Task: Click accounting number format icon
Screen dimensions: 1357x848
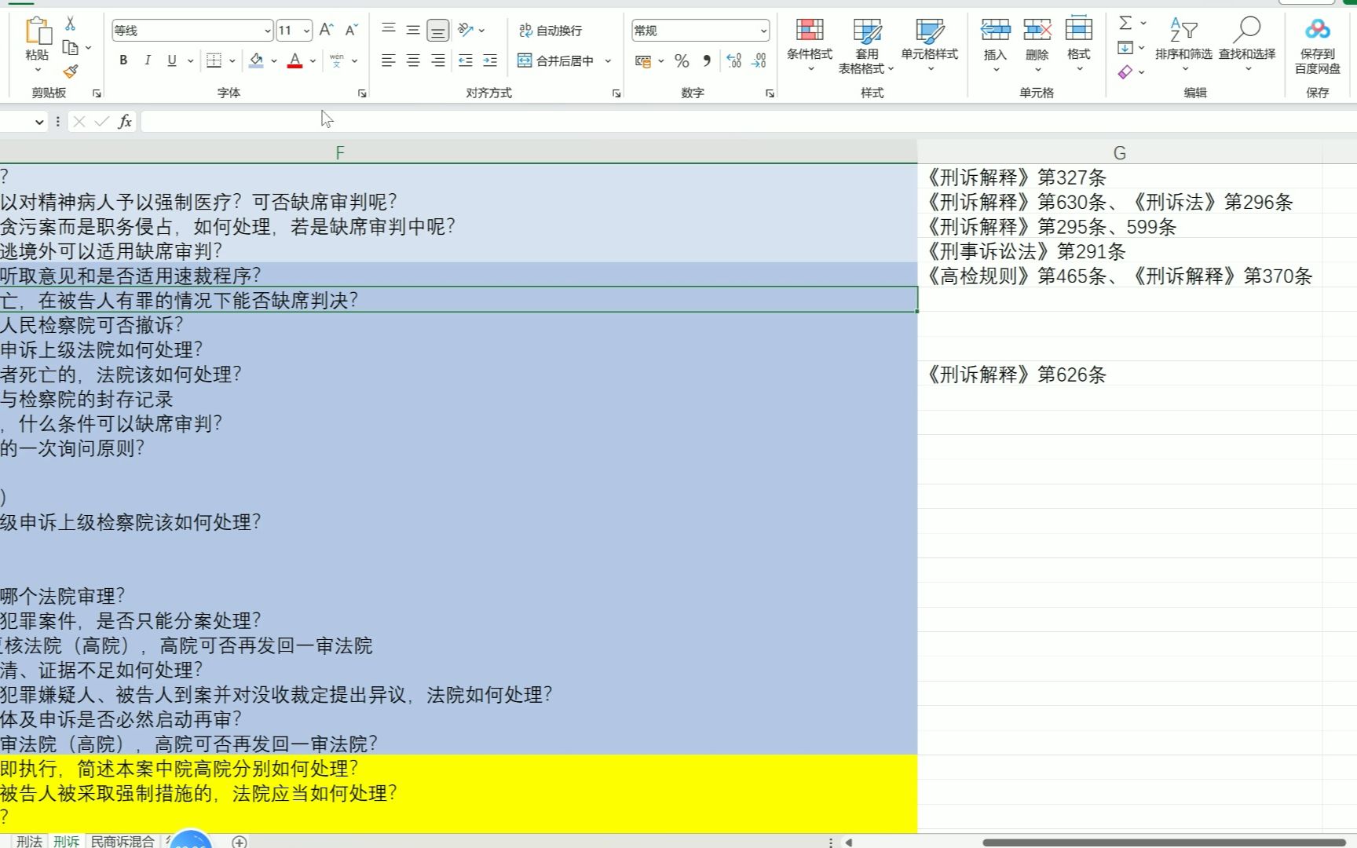Action: click(643, 60)
